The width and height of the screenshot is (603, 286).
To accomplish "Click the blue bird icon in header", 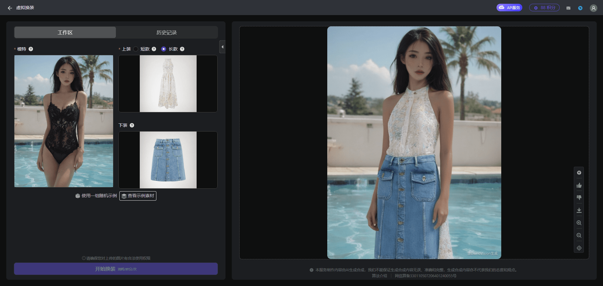I will [580, 8].
